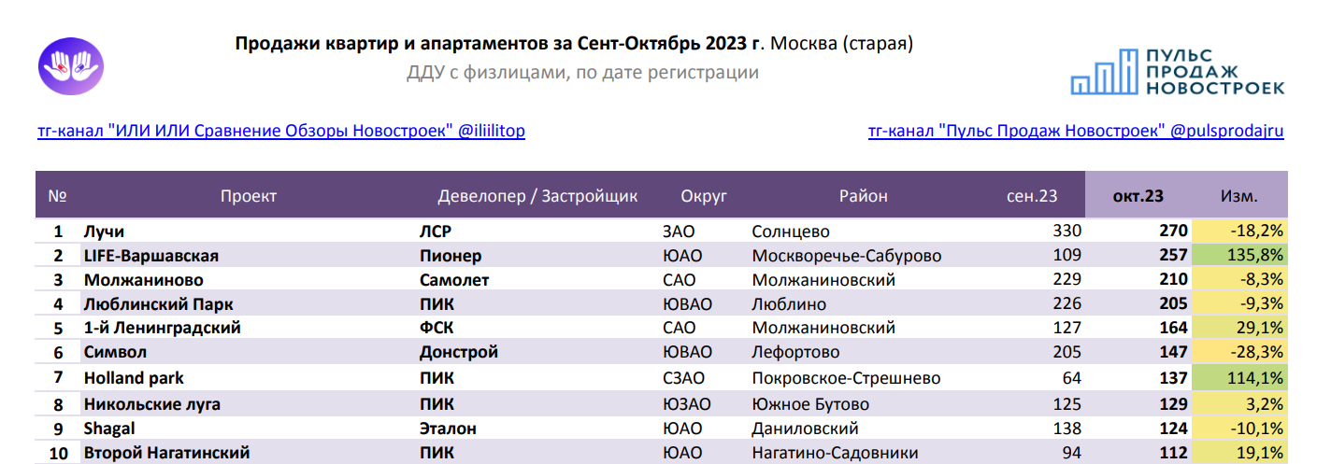The width and height of the screenshot is (1317, 464).
Task: Select the Район column header
Action: [x=863, y=196]
